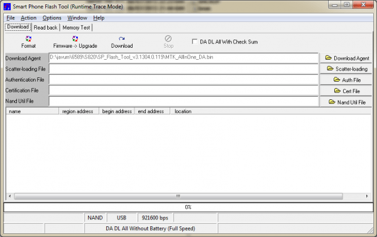The image size is (377, 237).
Task: Click the end address column header
Action: click(153, 111)
